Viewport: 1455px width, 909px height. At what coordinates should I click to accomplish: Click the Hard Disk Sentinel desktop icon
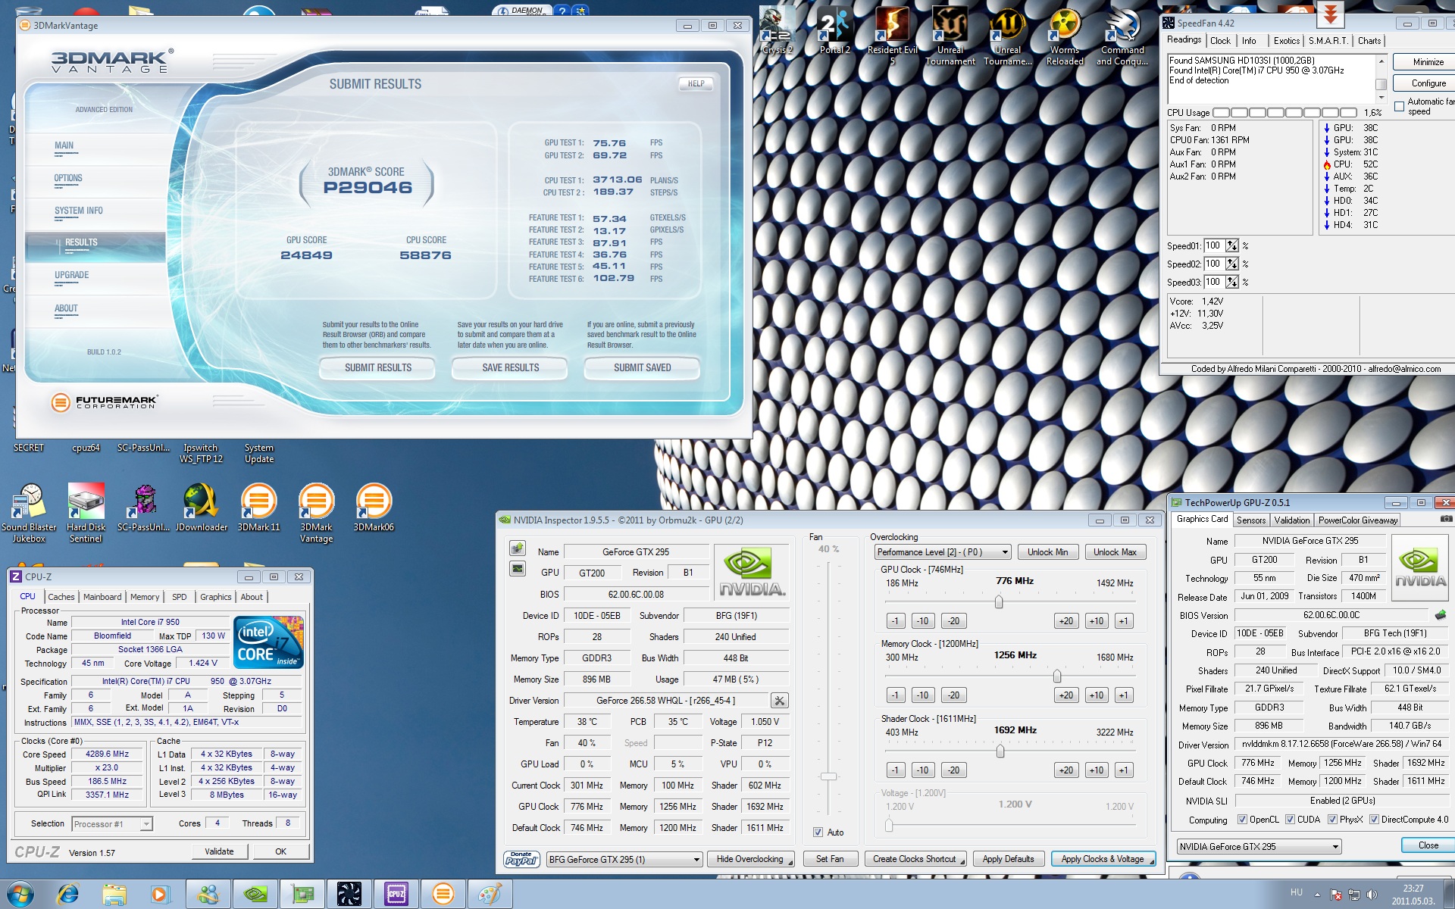[86, 502]
